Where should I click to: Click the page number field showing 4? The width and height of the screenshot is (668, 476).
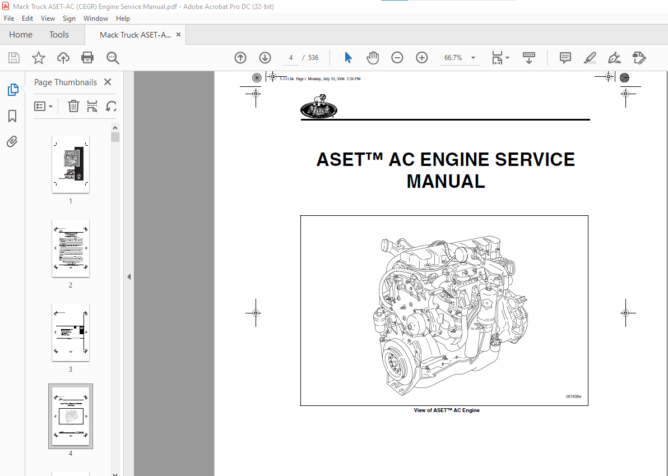290,58
